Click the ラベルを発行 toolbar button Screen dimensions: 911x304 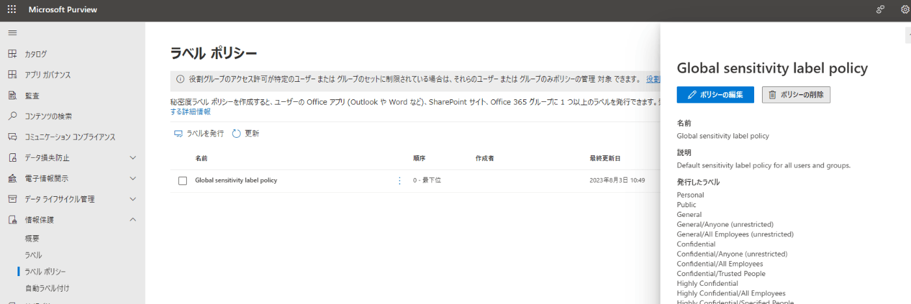[x=198, y=133]
